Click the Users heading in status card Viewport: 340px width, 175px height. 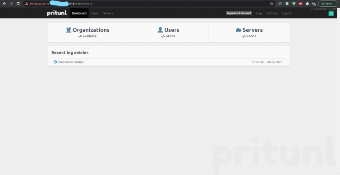click(172, 30)
